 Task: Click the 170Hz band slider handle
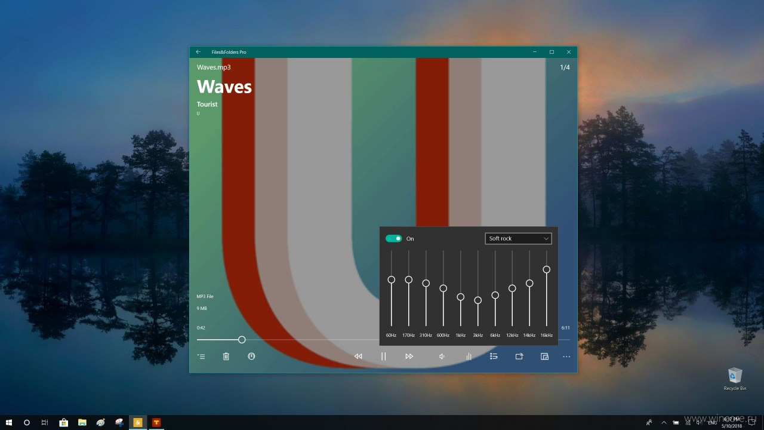point(409,279)
